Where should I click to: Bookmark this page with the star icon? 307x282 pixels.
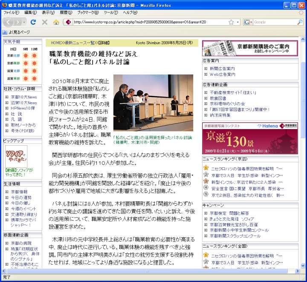tap(231, 22)
